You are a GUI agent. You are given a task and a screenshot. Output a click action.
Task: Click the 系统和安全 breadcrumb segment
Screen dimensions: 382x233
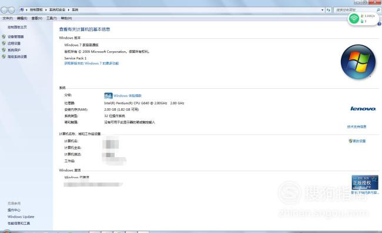coord(57,10)
